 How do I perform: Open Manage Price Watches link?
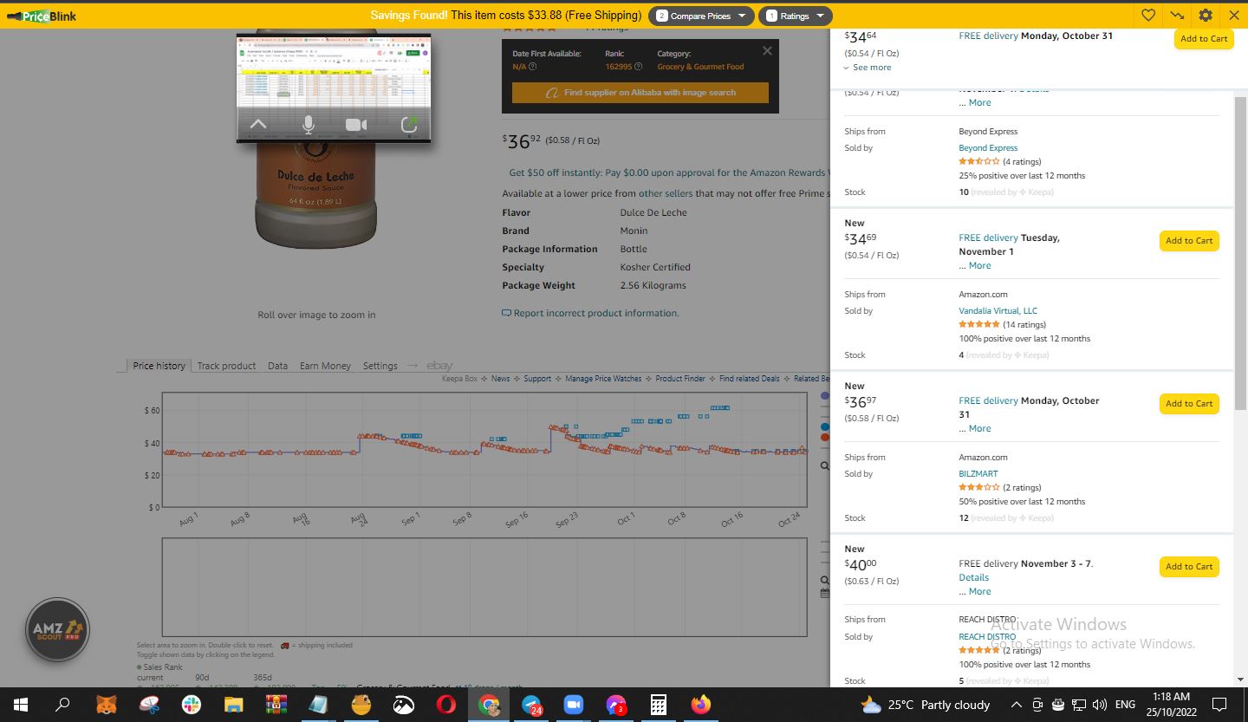tap(603, 379)
